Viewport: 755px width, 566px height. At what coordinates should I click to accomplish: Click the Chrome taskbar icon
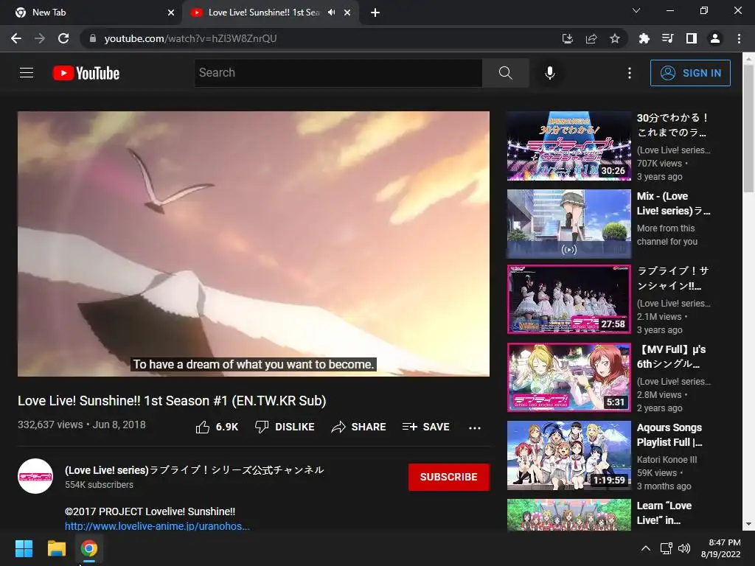(x=89, y=548)
